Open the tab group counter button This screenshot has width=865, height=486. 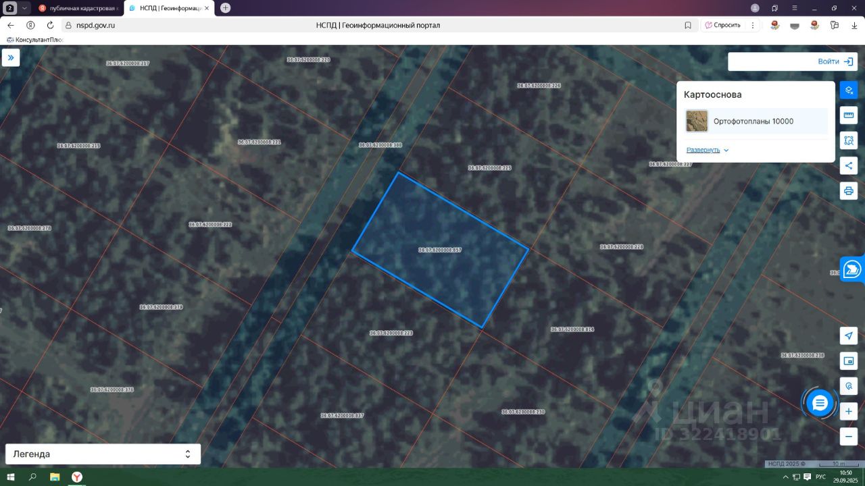[x=11, y=8]
